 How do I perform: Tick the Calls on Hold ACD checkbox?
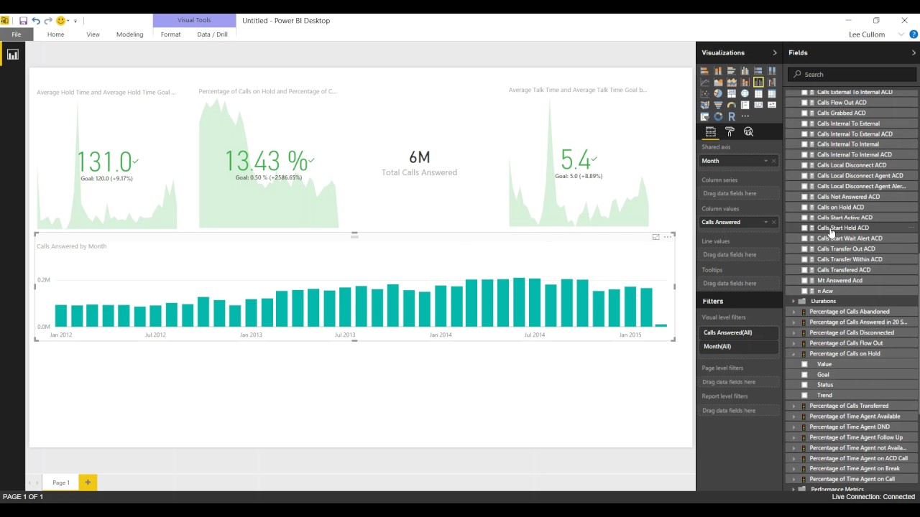804,207
